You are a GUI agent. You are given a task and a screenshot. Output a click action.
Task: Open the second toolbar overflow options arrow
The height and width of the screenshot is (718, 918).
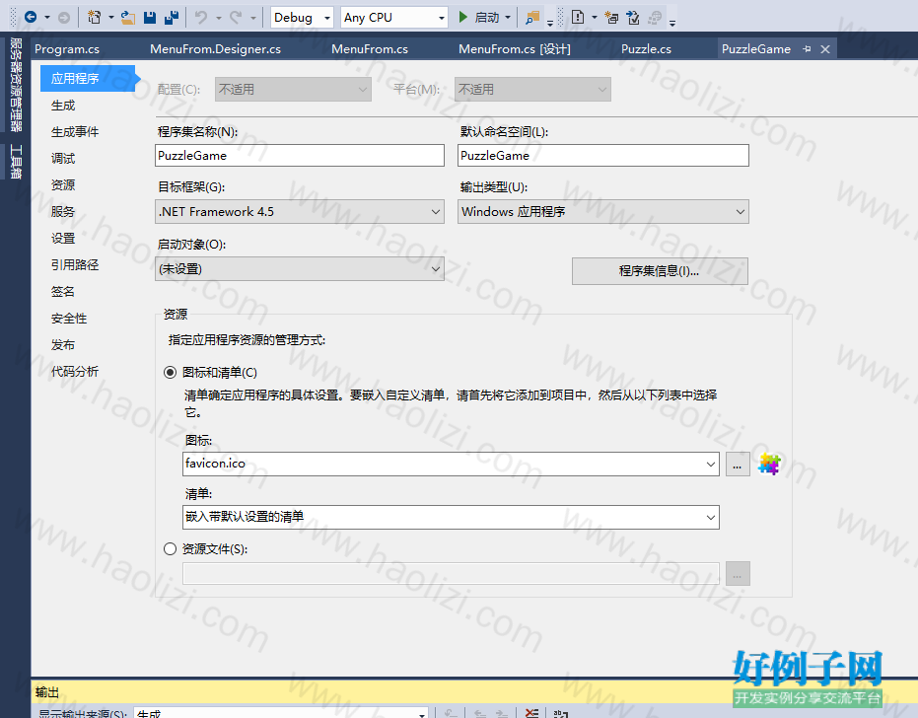672,24
